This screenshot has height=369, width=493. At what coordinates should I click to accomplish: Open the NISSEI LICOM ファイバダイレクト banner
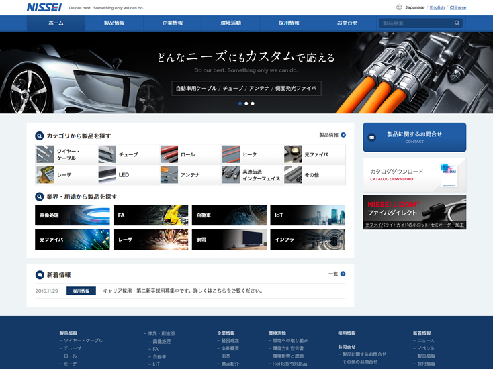414,212
